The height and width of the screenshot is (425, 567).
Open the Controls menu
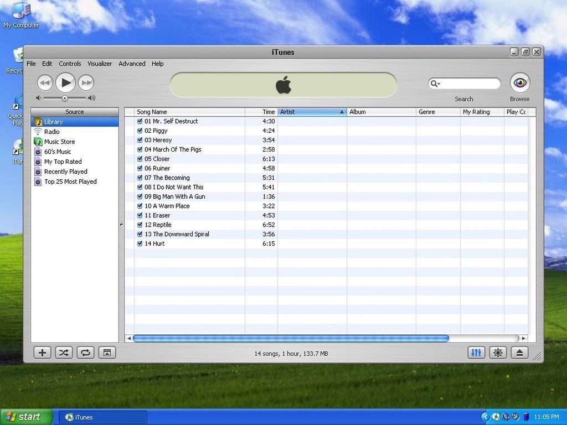pos(70,64)
